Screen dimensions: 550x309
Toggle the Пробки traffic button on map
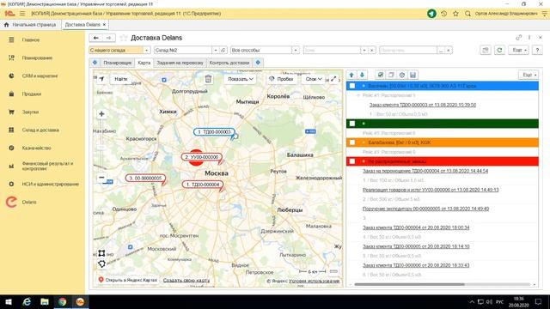coord(281,79)
